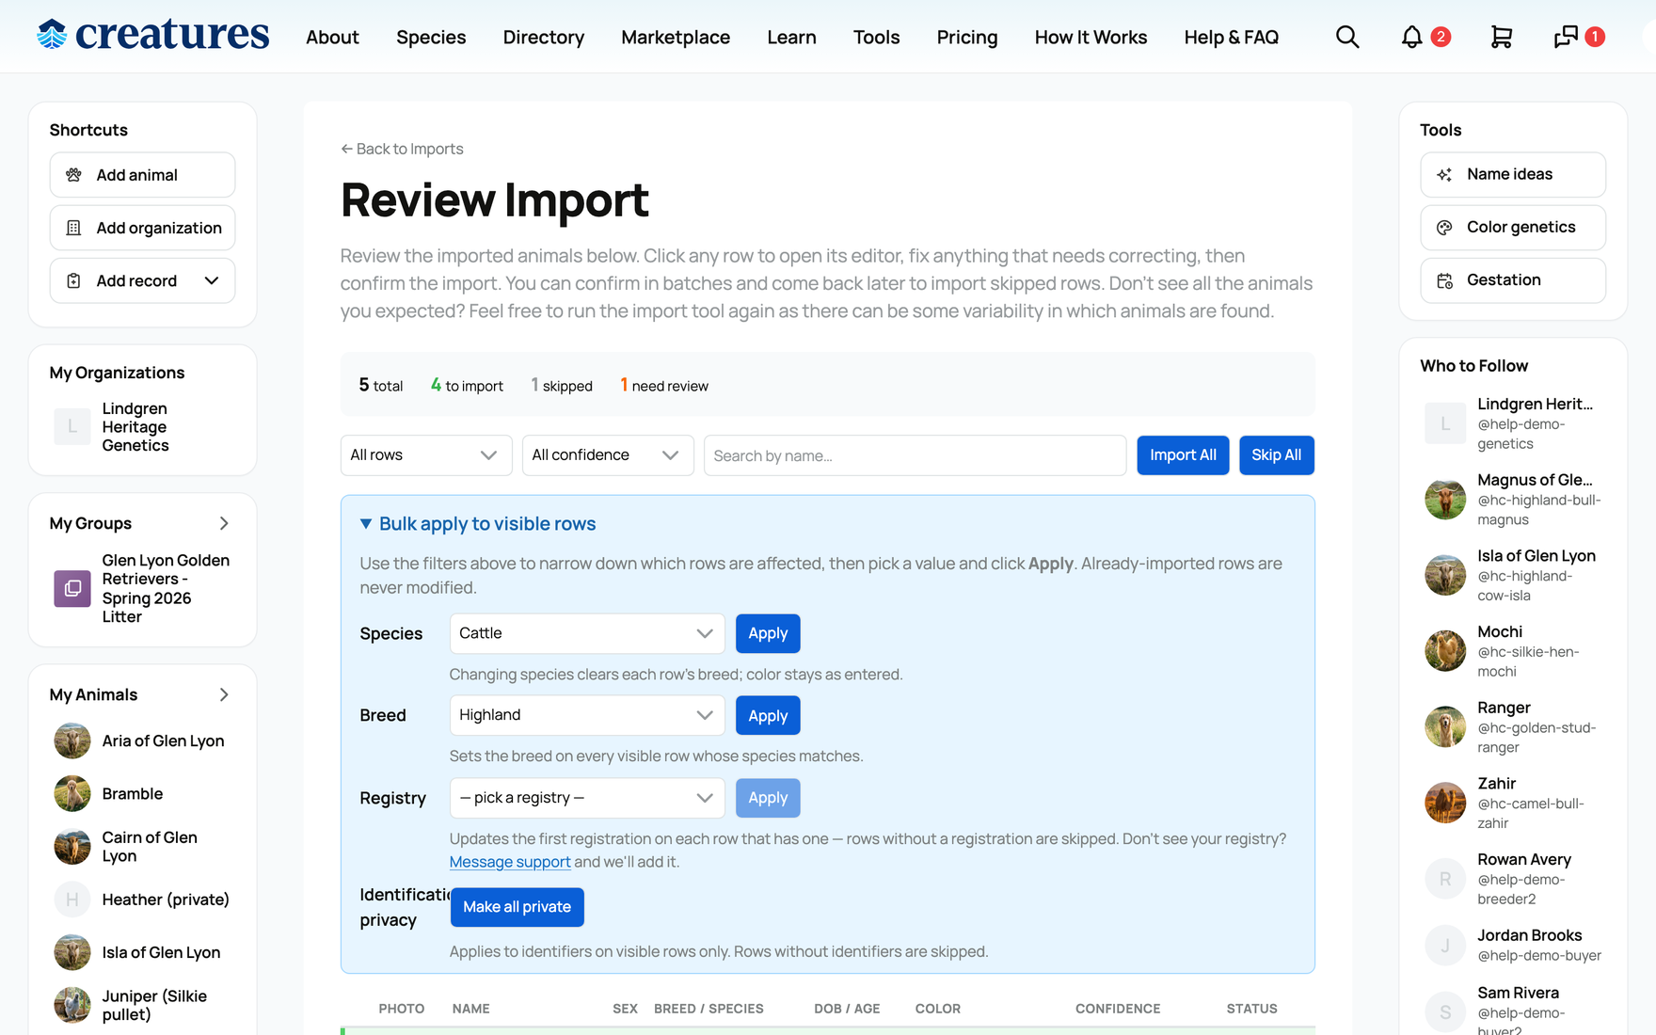Click the Creatures logo icon

[x=53, y=35]
